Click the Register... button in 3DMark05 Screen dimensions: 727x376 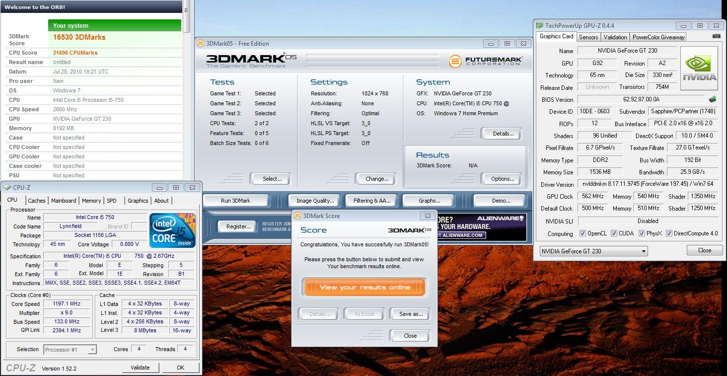(x=238, y=226)
